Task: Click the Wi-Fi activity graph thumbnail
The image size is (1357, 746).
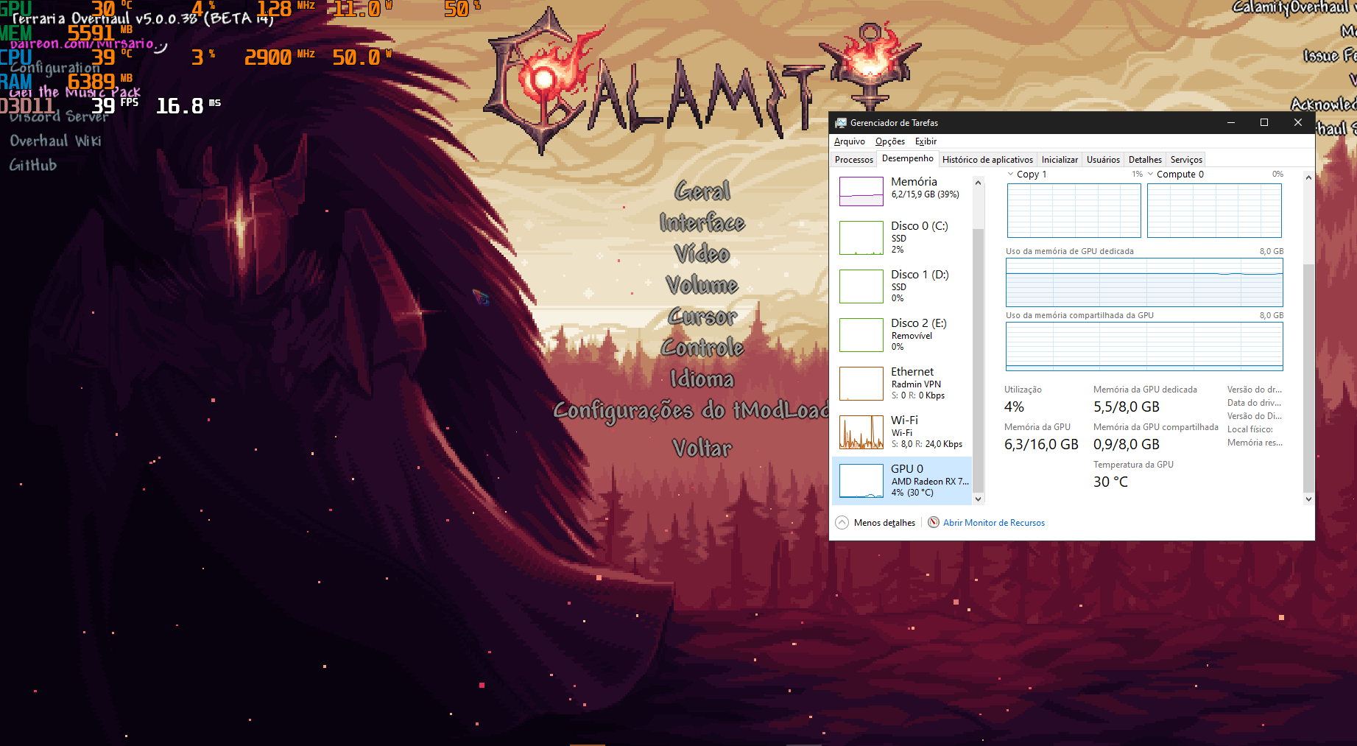Action: [861, 432]
